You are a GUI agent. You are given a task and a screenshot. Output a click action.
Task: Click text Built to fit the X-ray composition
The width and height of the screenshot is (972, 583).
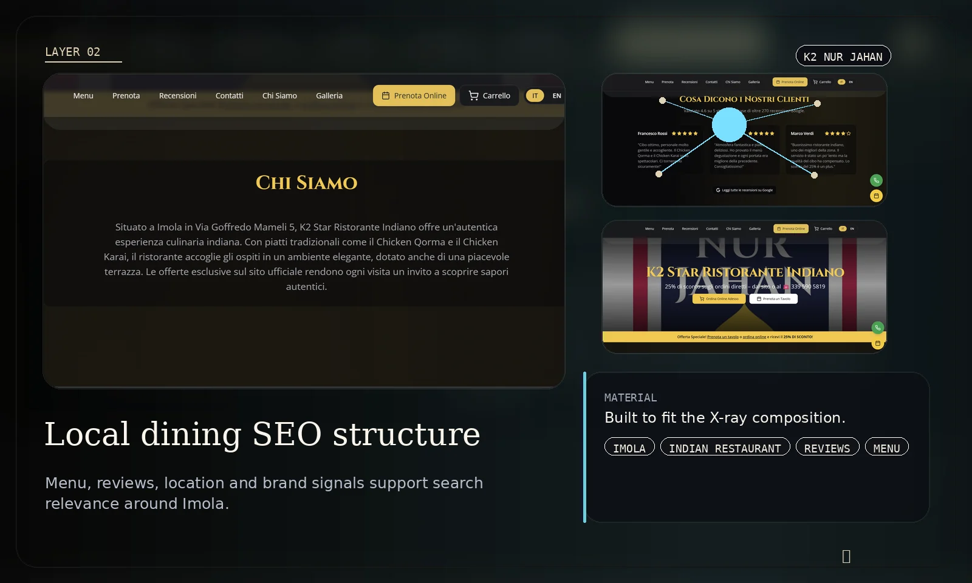point(725,418)
